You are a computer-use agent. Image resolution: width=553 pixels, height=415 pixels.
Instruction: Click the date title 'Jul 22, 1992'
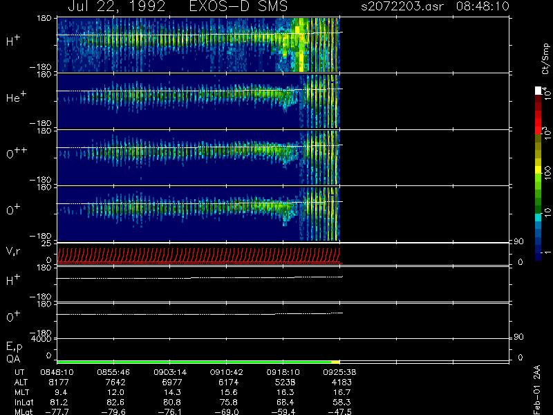(116, 6)
